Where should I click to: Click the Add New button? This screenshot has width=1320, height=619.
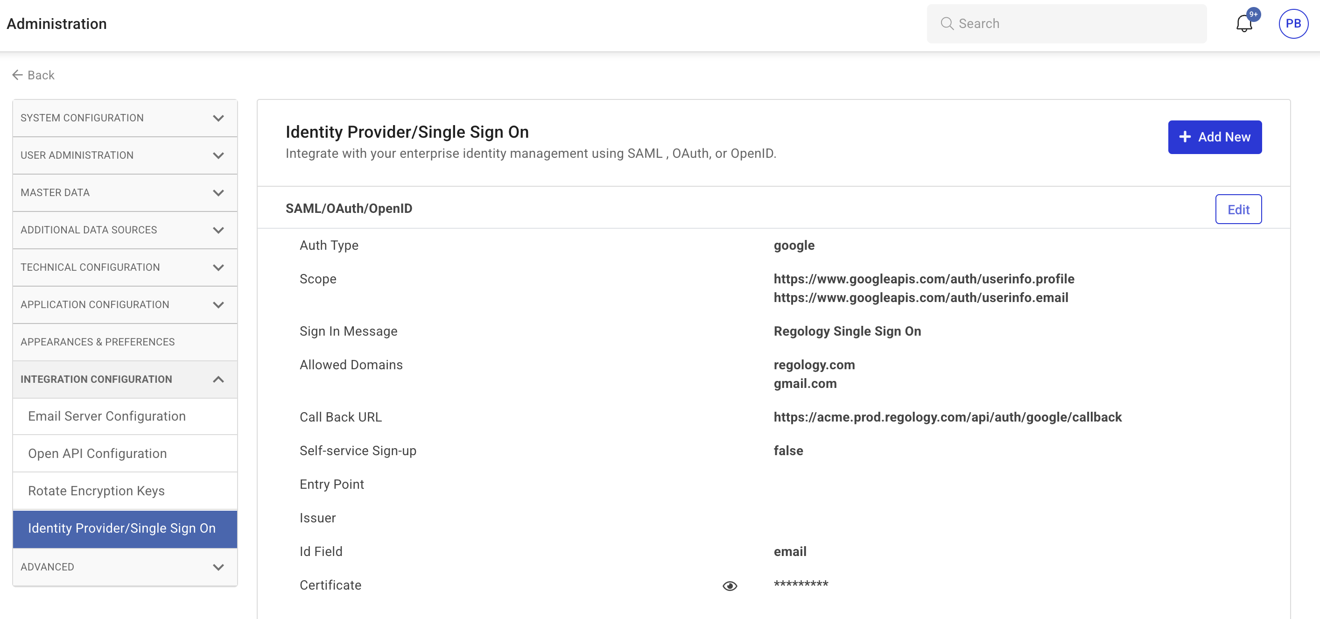click(x=1215, y=137)
